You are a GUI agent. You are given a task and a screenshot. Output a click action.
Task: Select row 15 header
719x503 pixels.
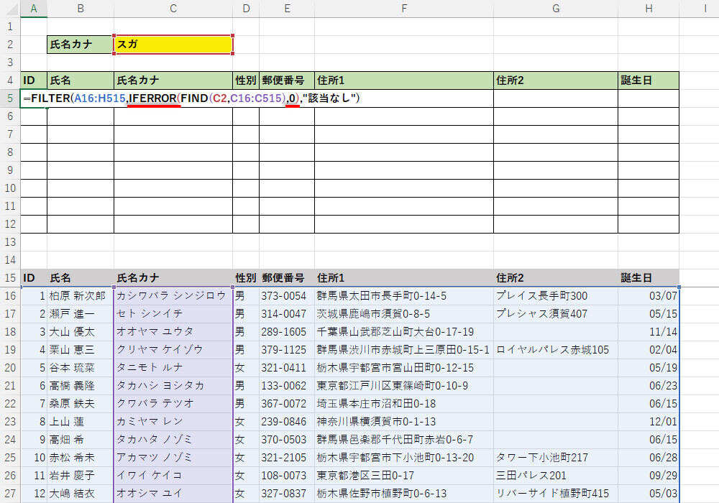(x=10, y=278)
